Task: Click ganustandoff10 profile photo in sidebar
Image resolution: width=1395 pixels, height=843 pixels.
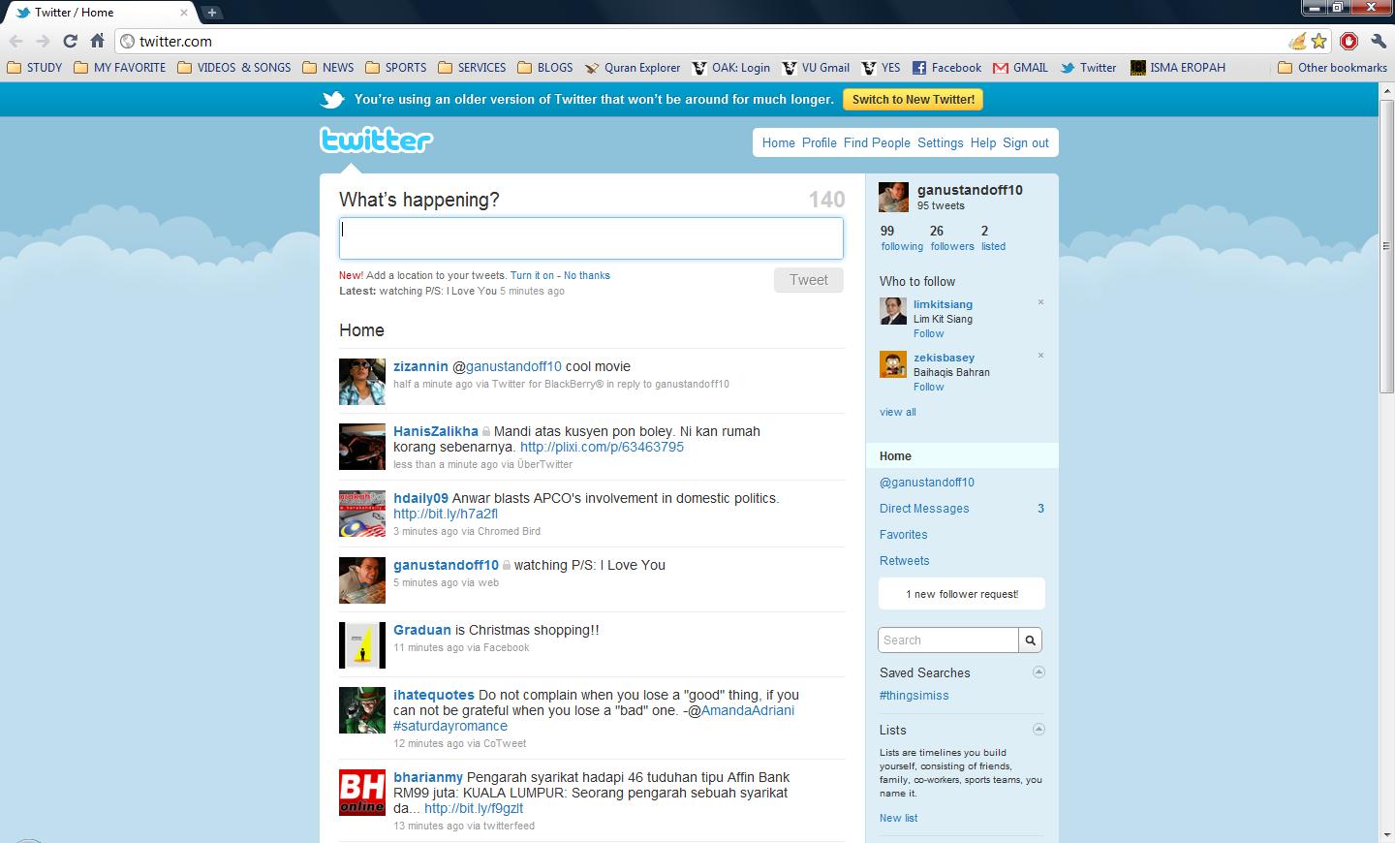Action: point(893,197)
